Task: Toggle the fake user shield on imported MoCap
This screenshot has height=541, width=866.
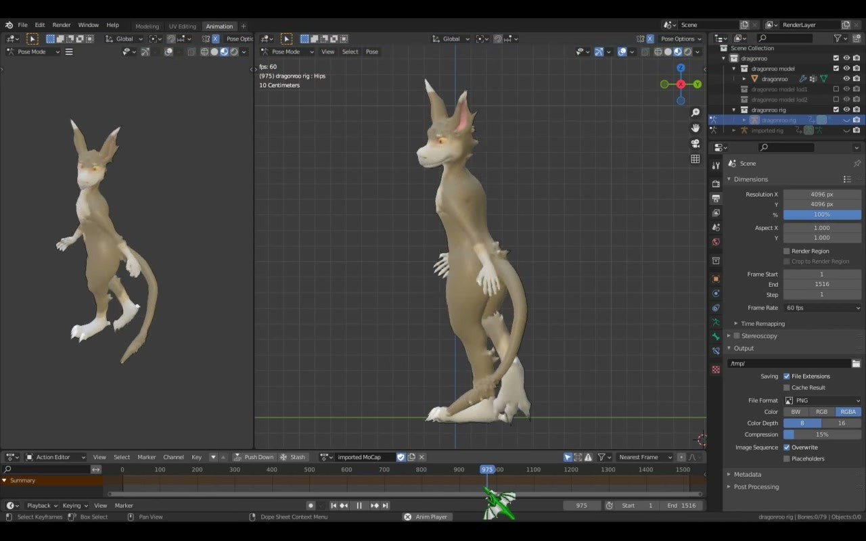Action: click(401, 456)
